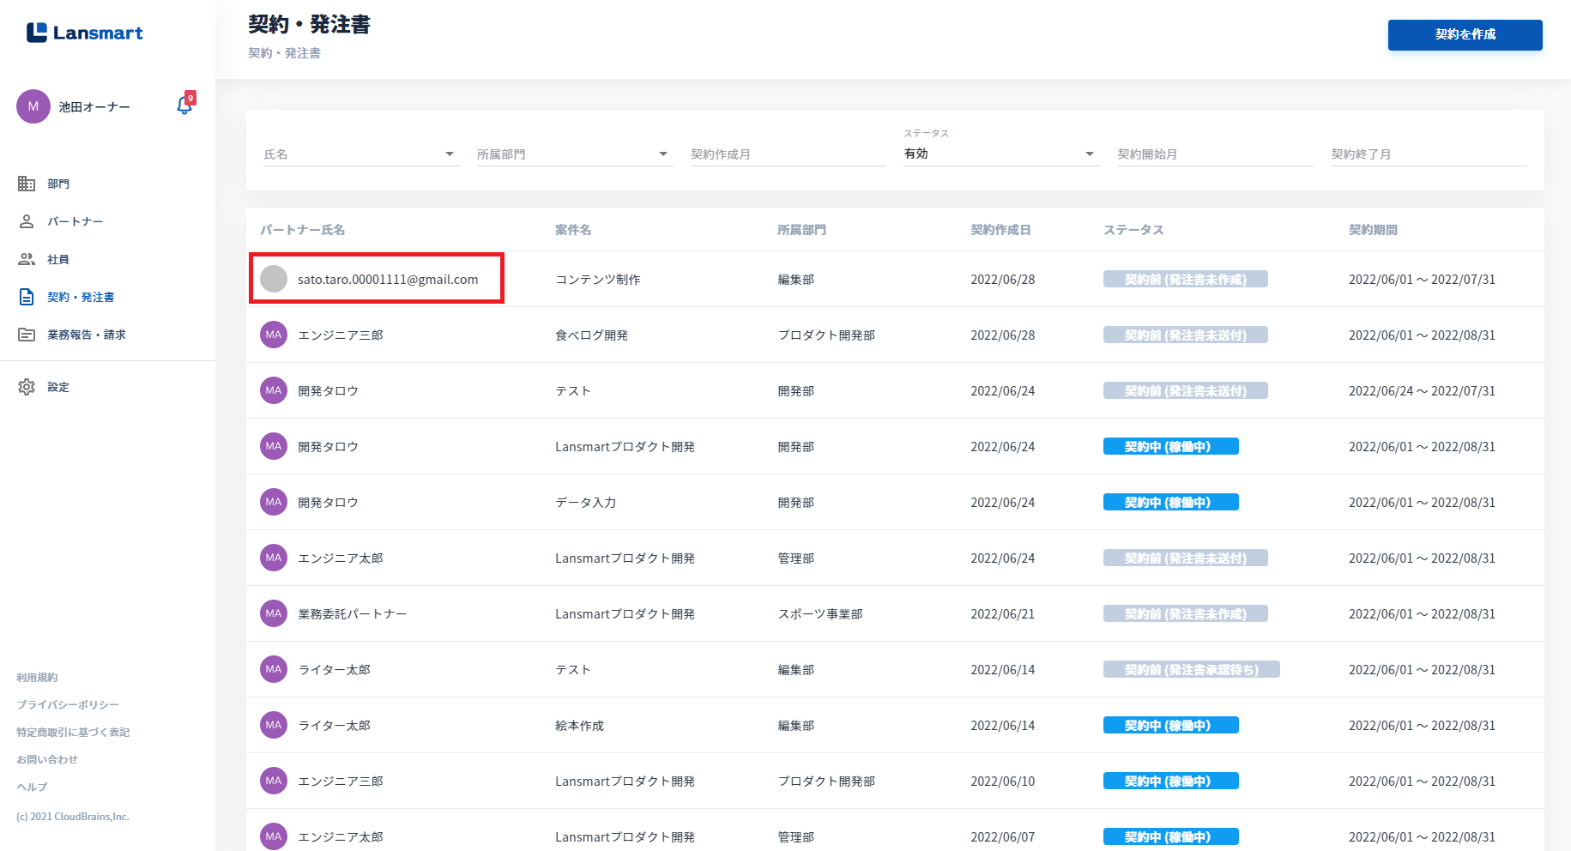Viewport: 1571px width, 851px height.
Task: Open the sato.taro.00001111@gmail.com contract row
Action: [x=387, y=280]
